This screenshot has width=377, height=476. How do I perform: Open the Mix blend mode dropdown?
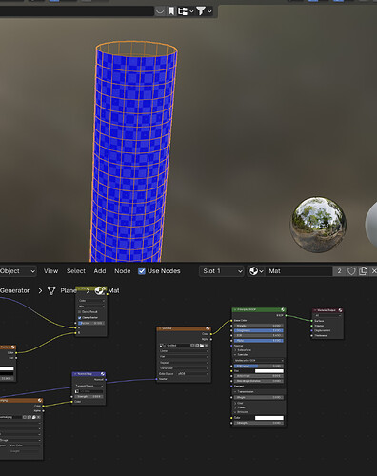[91, 307]
